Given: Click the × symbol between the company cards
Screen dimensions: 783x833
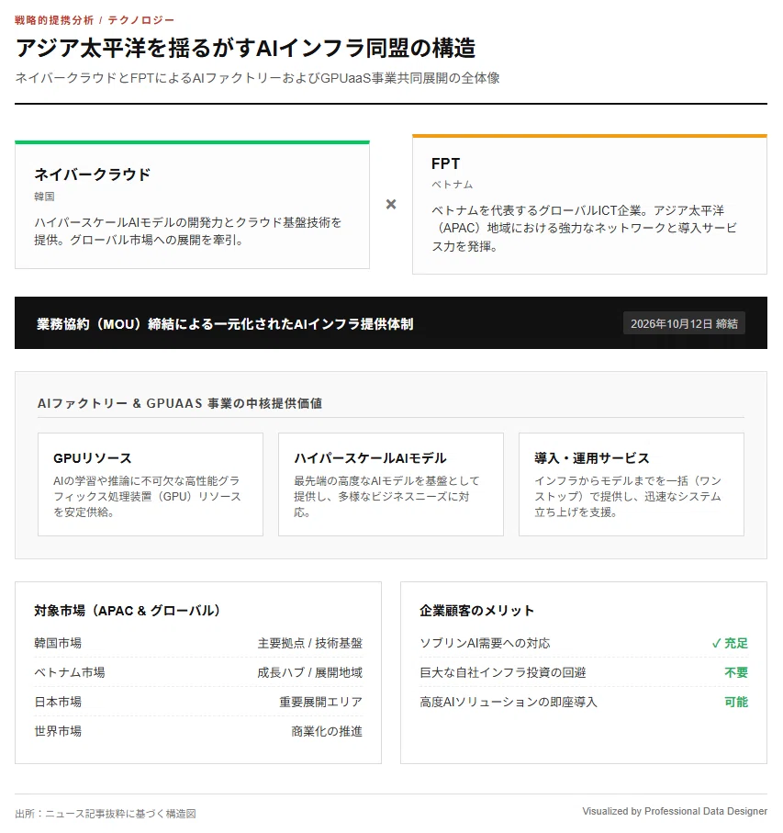Looking at the screenshot, I should [391, 205].
